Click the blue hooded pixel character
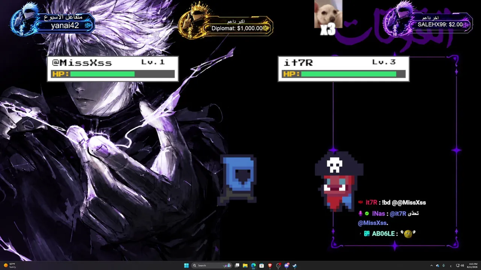 [x=237, y=180]
